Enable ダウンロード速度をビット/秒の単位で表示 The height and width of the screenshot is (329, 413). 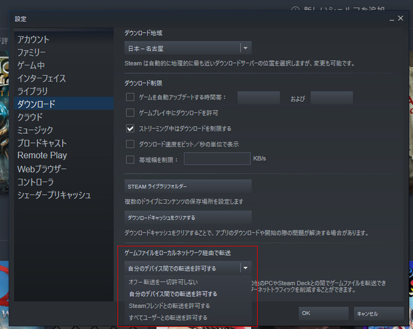[x=130, y=144]
